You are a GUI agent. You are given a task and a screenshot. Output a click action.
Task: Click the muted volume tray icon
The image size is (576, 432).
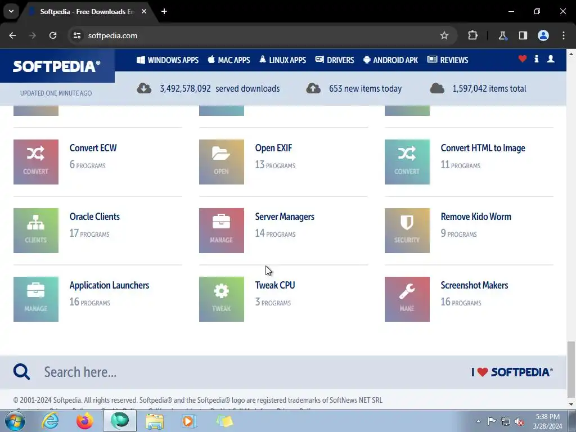click(519, 422)
